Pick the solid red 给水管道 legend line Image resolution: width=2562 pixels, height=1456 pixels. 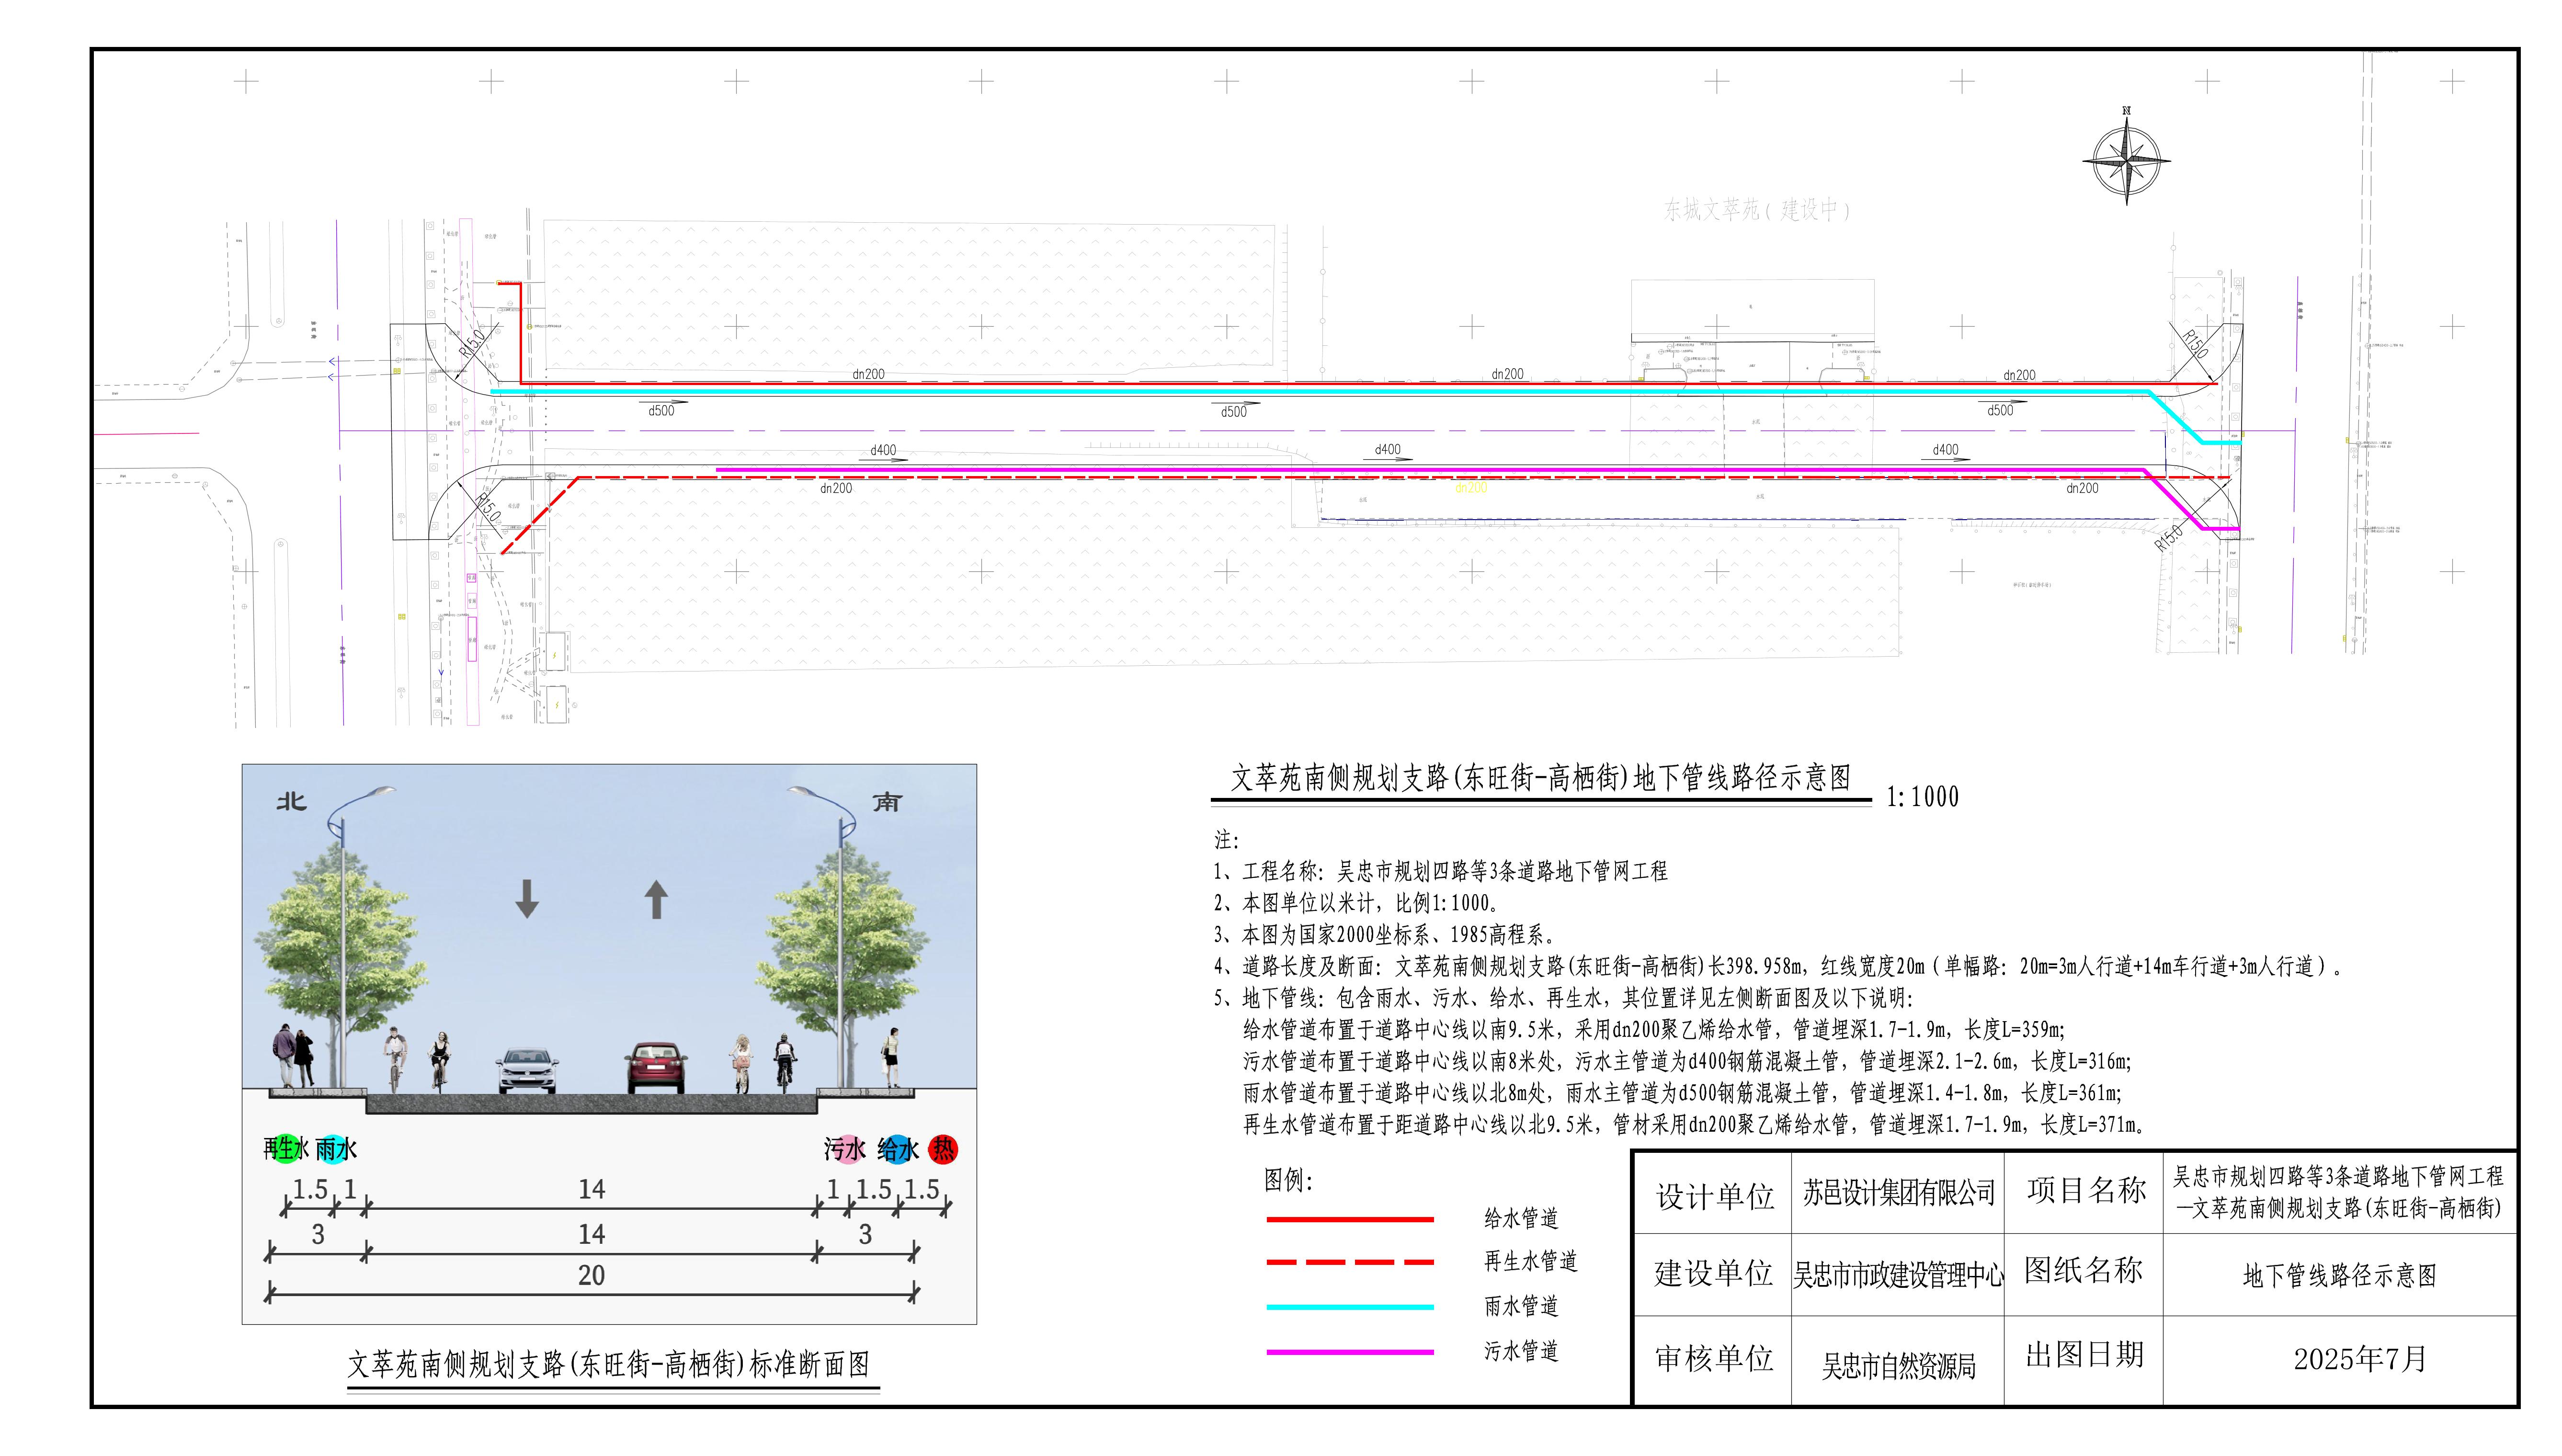pyautogui.click(x=1350, y=1219)
